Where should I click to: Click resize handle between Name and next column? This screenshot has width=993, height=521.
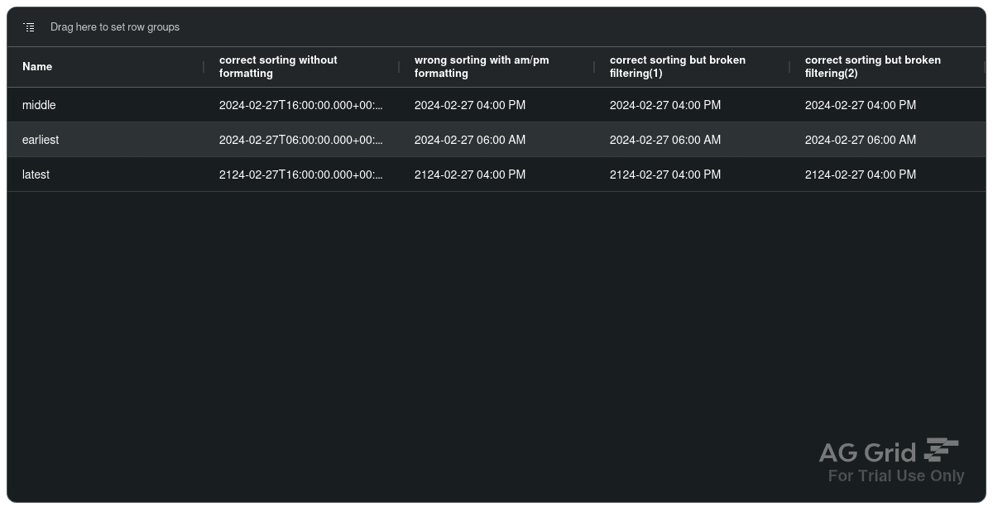pos(204,67)
